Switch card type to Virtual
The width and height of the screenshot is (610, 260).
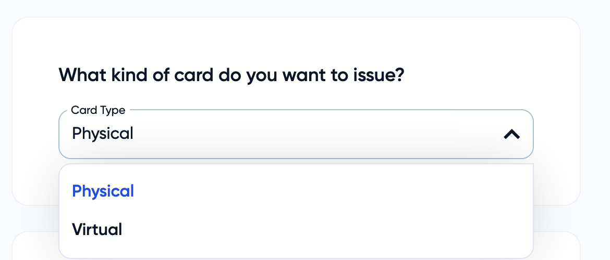coord(97,229)
